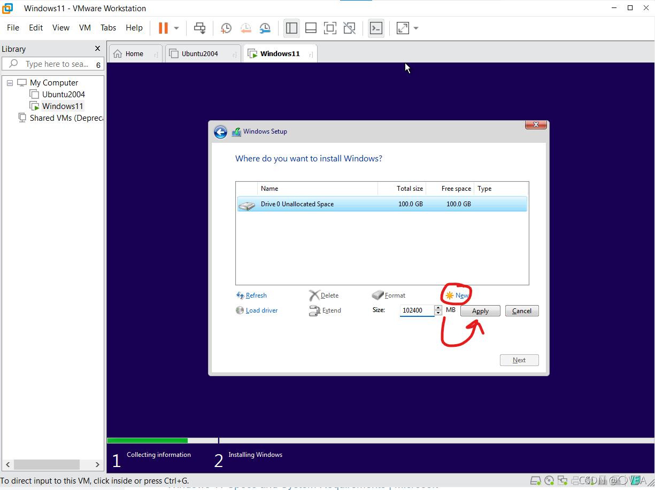
Task: Toggle the console view icon
Action: 376,28
